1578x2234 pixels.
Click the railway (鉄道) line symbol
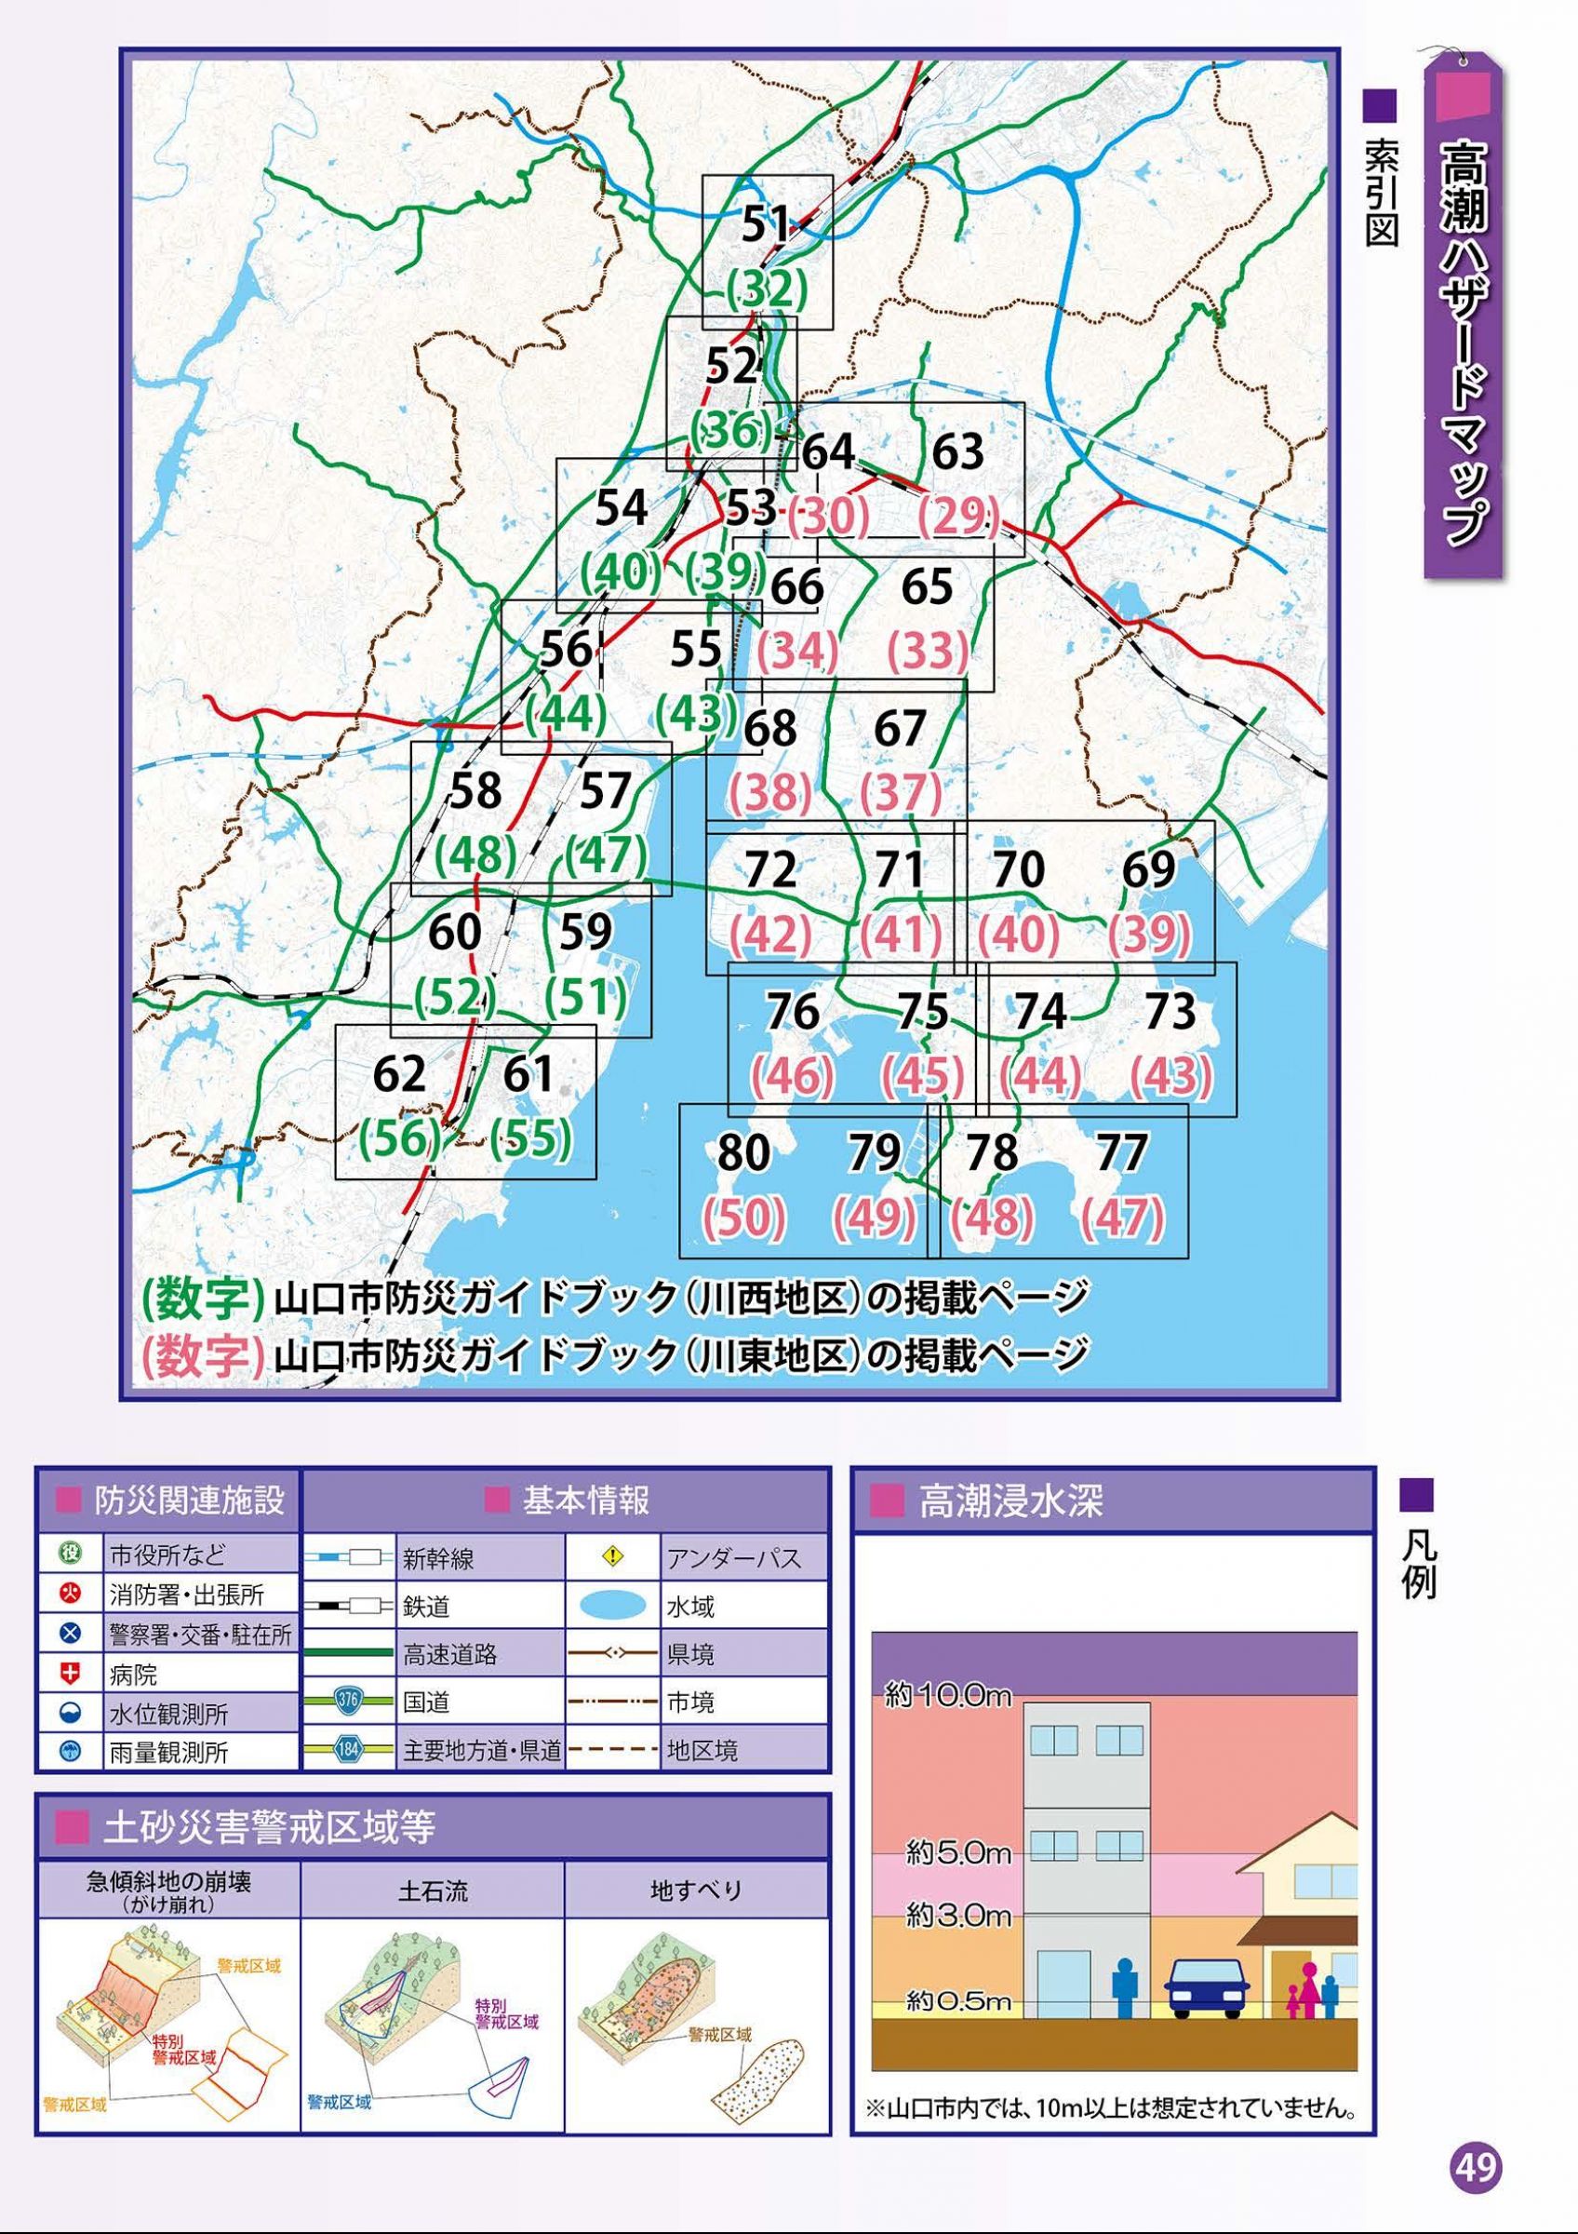[x=349, y=1606]
